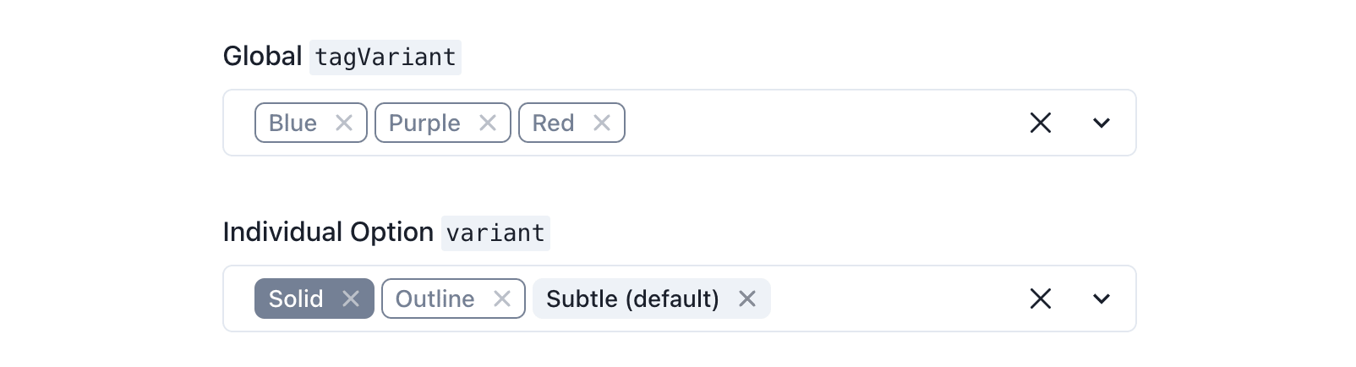This screenshot has width=1356, height=367.
Task: Click the Red tag label
Action: click(x=553, y=123)
